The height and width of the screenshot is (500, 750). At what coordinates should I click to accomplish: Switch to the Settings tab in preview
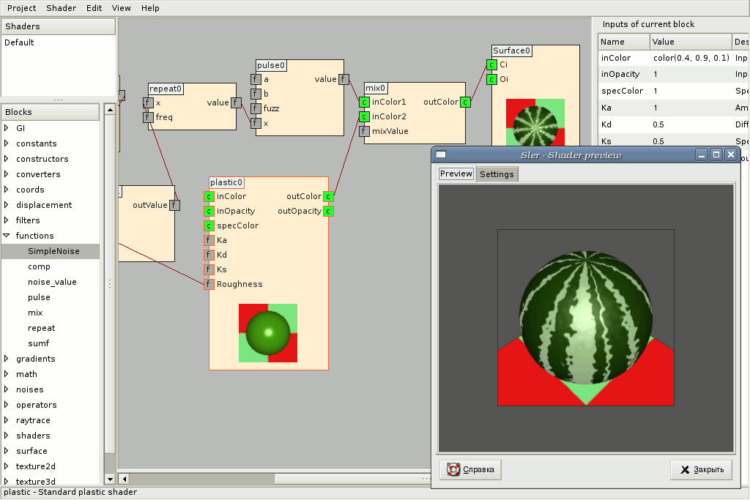pos(497,174)
